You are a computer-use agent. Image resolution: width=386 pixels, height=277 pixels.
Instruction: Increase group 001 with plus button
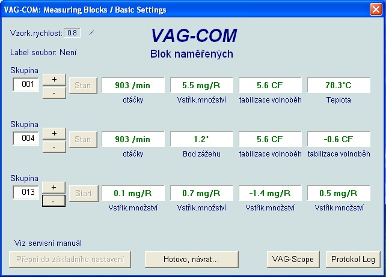tap(54, 80)
